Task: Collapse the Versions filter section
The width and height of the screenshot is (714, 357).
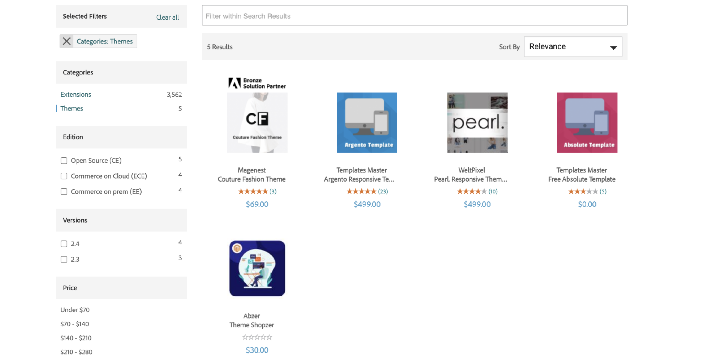Action: (x=121, y=220)
